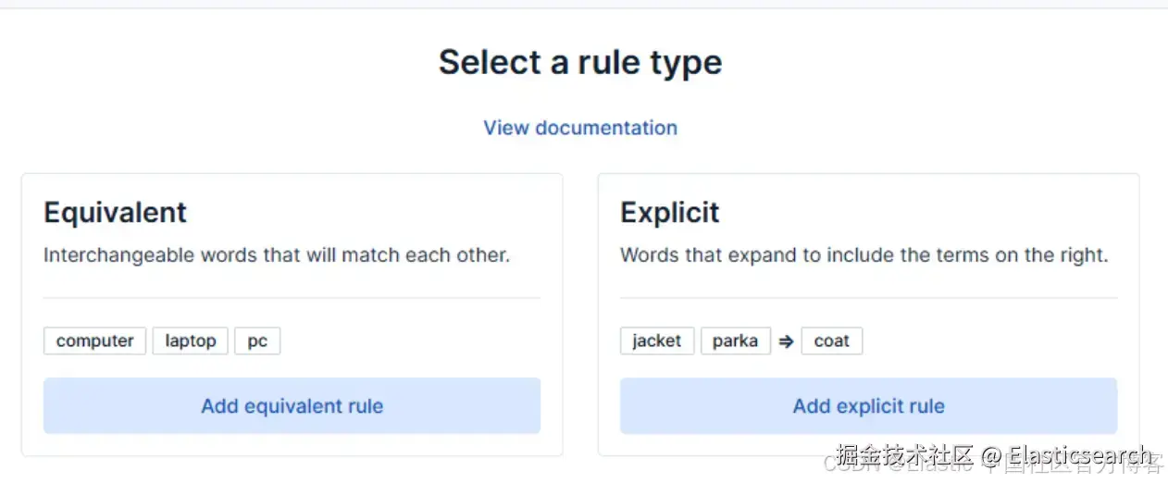Click the 'Elasticsearch' watermark word
Screen dimensions: 1168x483
pos(1078,455)
